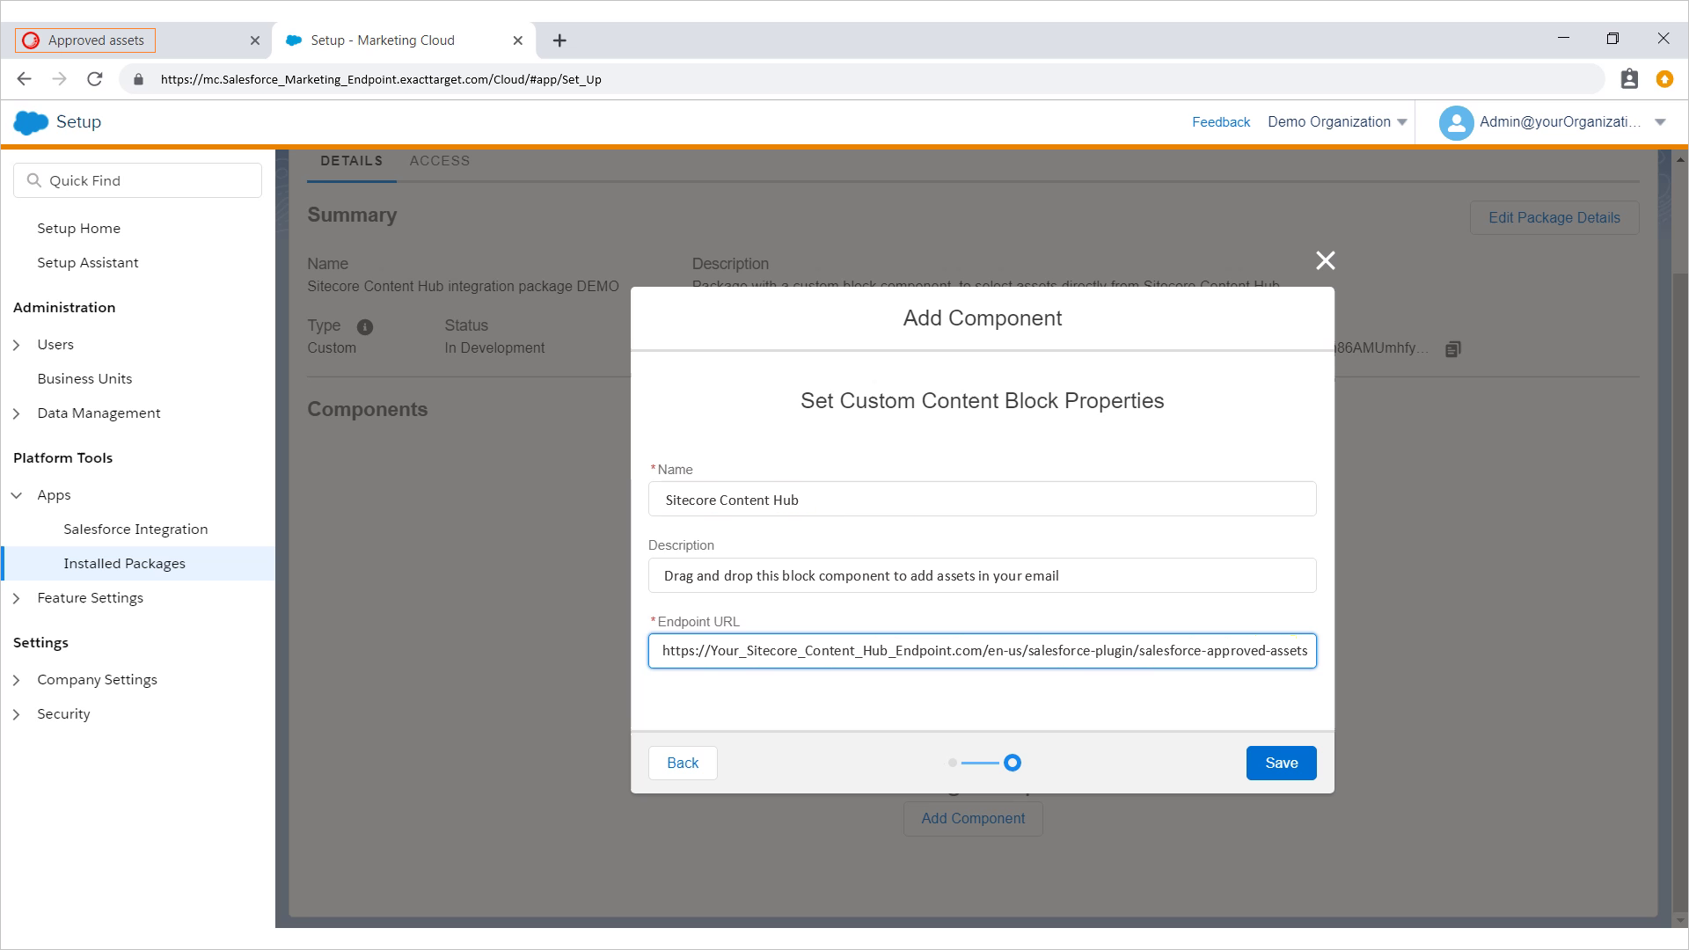Reload the page in the browser

pyautogui.click(x=95, y=78)
